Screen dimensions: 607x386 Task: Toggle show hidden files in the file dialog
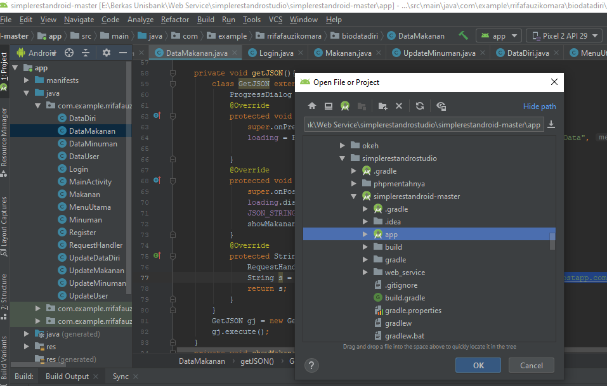(440, 106)
